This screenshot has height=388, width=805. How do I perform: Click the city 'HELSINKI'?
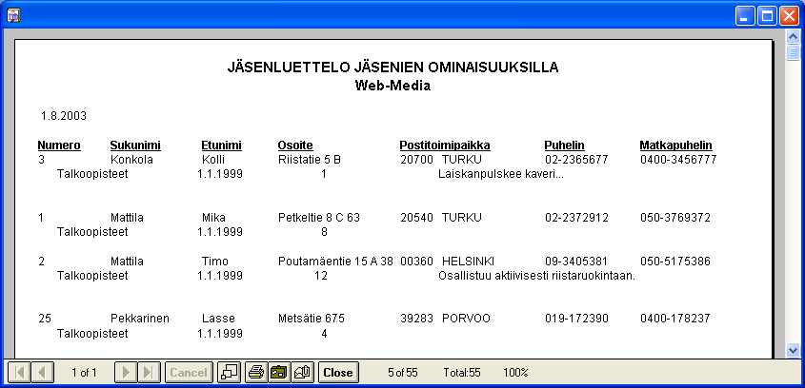click(468, 262)
